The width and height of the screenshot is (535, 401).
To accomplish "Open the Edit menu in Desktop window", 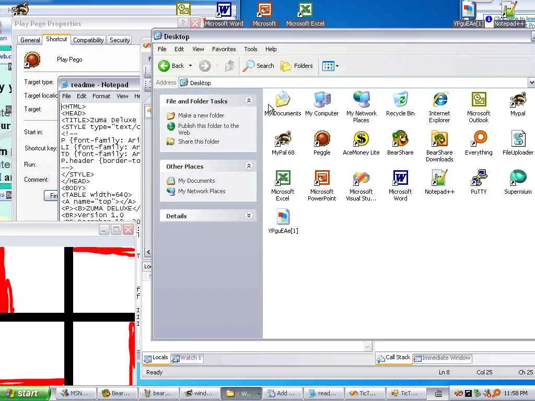I will pos(179,49).
